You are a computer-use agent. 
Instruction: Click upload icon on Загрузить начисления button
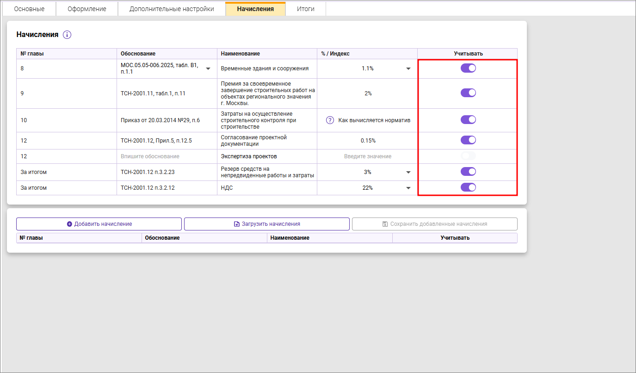pos(237,224)
